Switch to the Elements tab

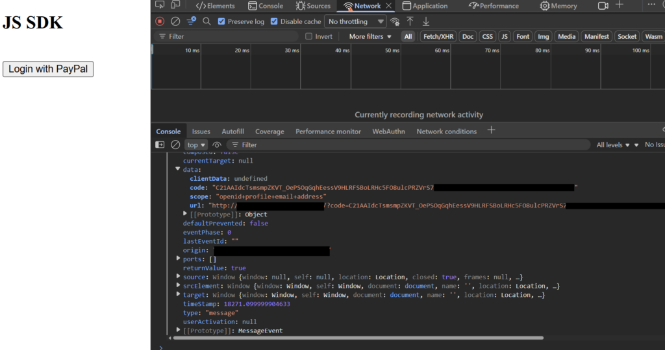coord(215,6)
